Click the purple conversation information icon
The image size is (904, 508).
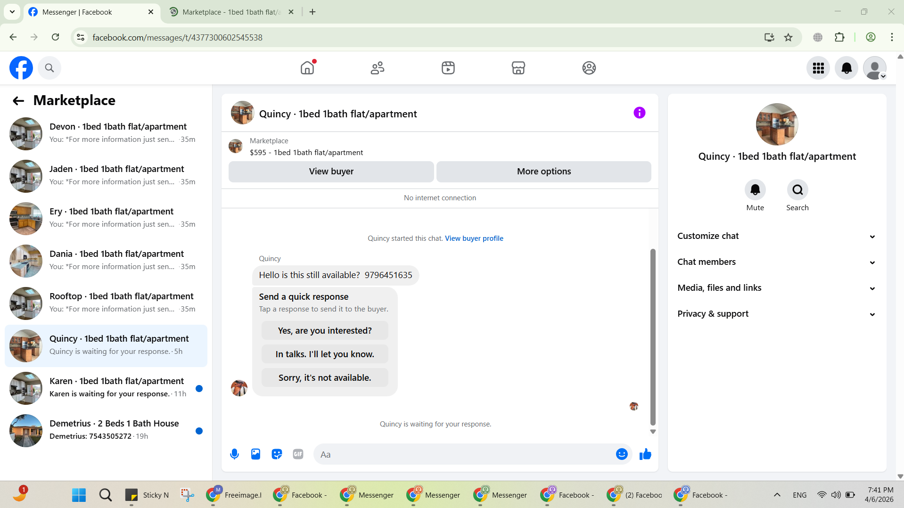tap(639, 113)
